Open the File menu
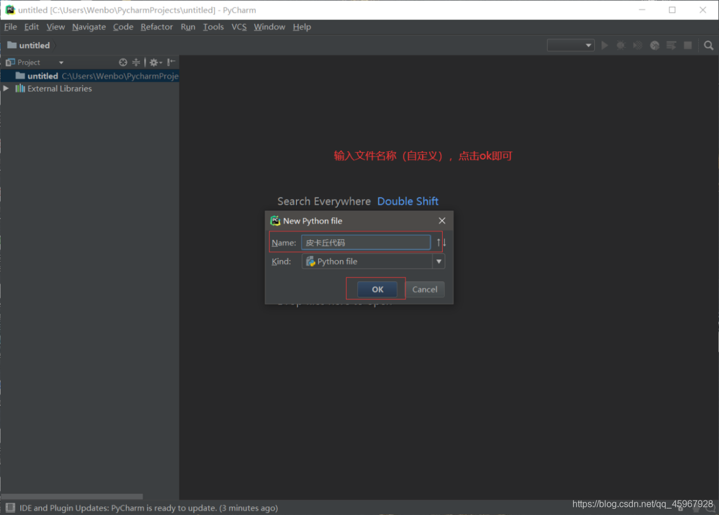This screenshot has height=515, width=719. [x=10, y=27]
